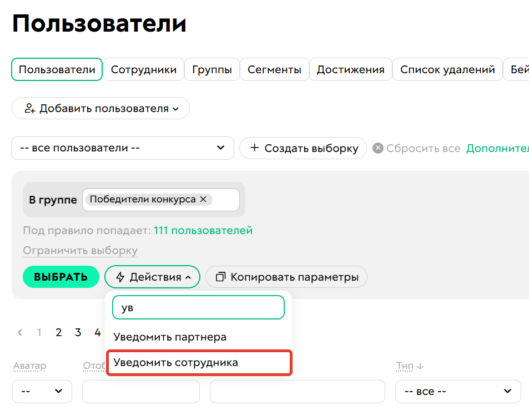
Task: Click the gray X icon next to Сбросить все
Action: pyautogui.click(x=377, y=148)
